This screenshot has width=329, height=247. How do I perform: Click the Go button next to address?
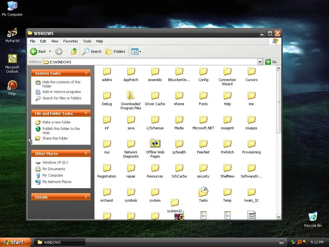click(271, 62)
